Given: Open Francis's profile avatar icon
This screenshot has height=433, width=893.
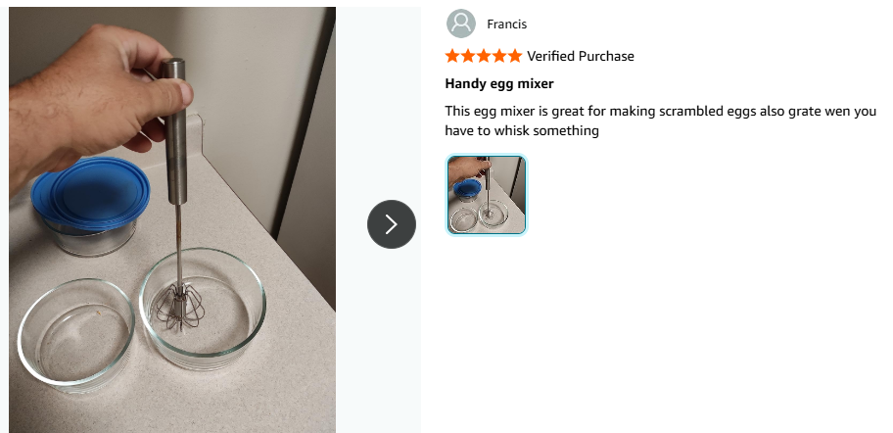Looking at the screenshot, I should (461, 24).
